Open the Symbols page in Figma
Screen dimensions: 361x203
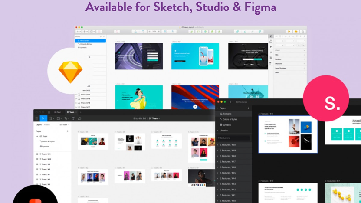pos(45,146)
